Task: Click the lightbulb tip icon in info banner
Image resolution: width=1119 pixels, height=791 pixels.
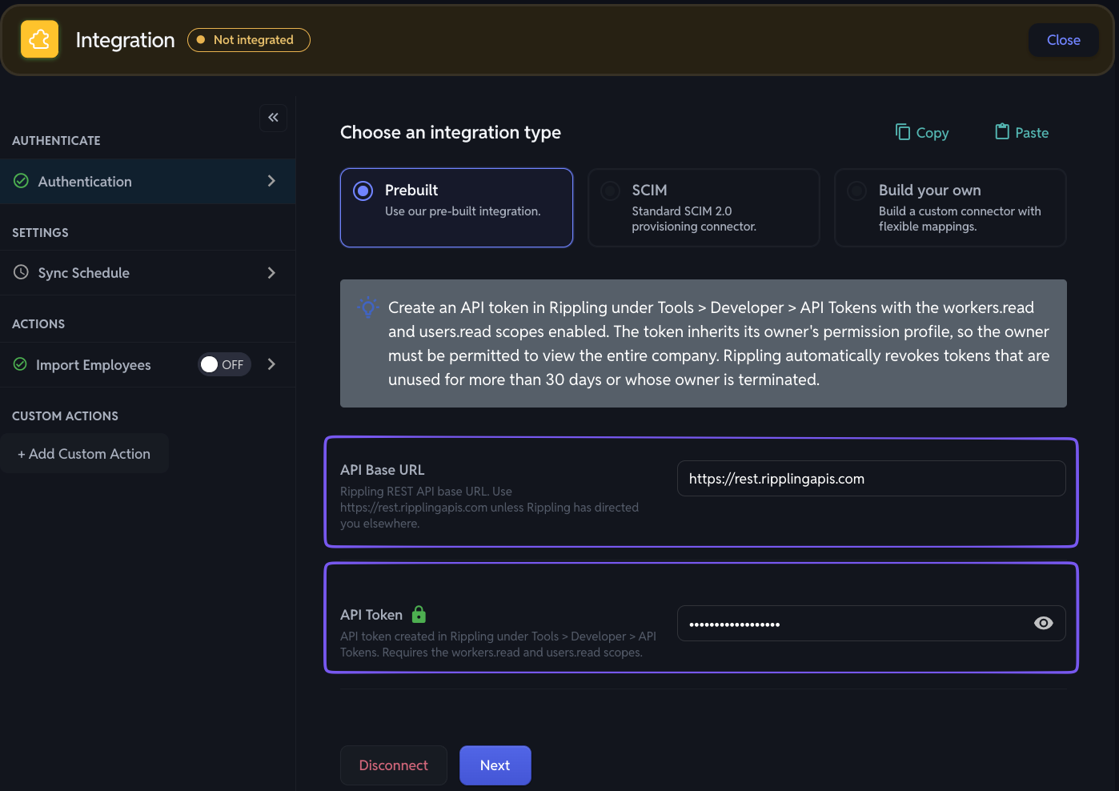Action: point(368,307)
